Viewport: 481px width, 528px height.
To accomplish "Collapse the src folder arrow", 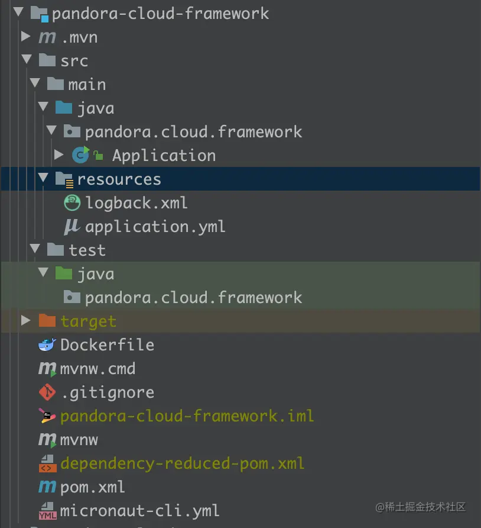I will click(25, 61).
